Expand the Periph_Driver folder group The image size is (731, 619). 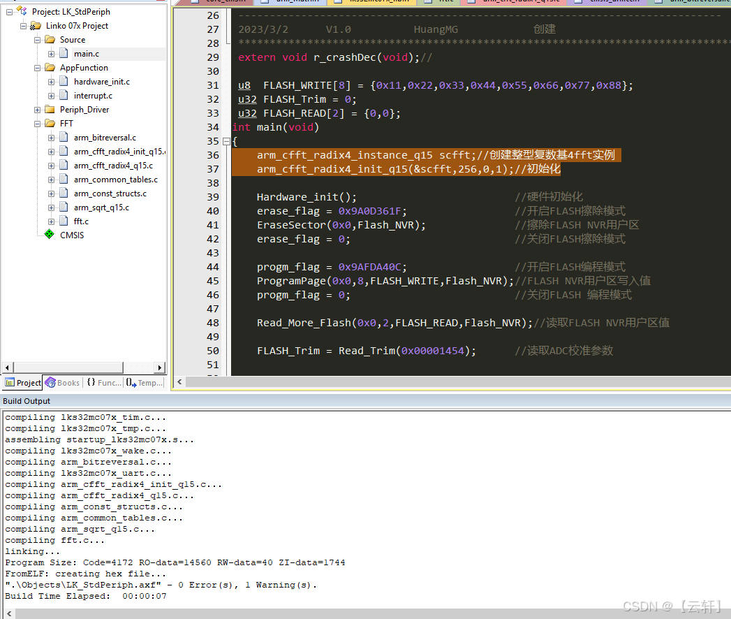[x=37, y=110]
